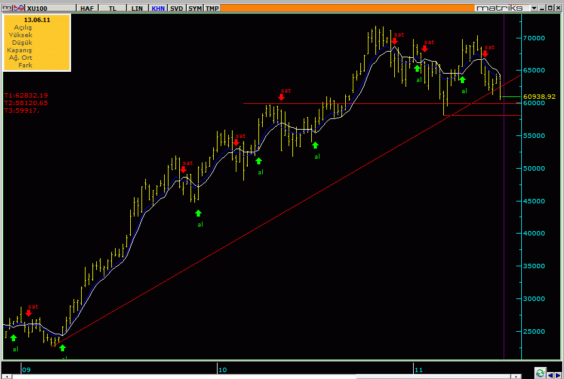This screenshot has width=564, height=379.
Task: Open the dropdown arrow next to matriks logo
Action: (x=534, y=8)
